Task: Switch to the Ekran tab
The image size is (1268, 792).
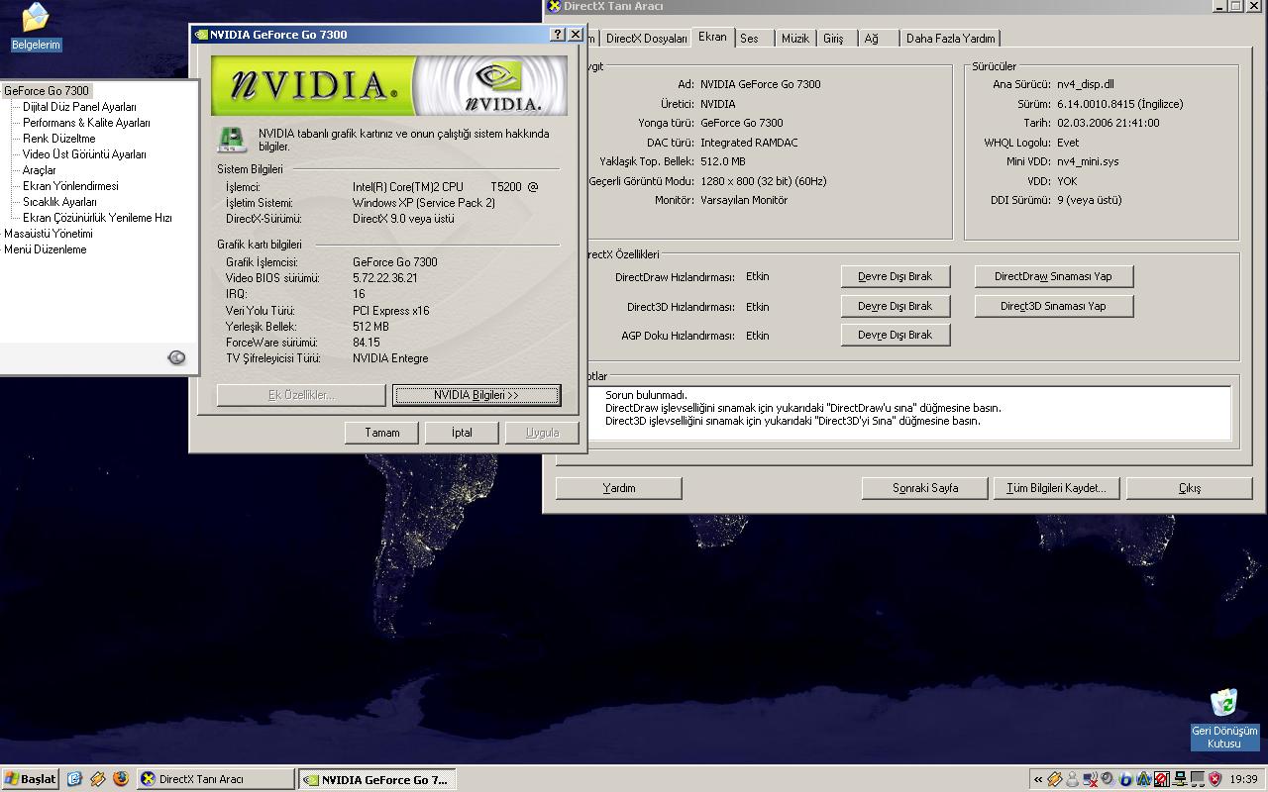Action: [x=712, y=37]
